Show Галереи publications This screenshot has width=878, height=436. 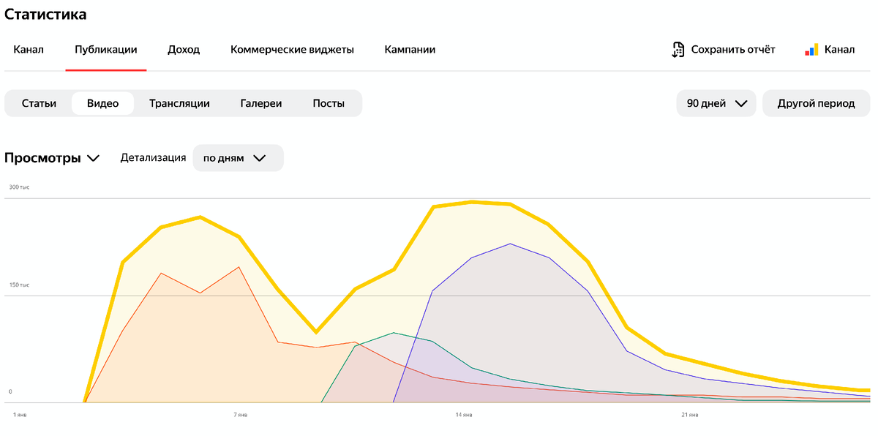261,103
